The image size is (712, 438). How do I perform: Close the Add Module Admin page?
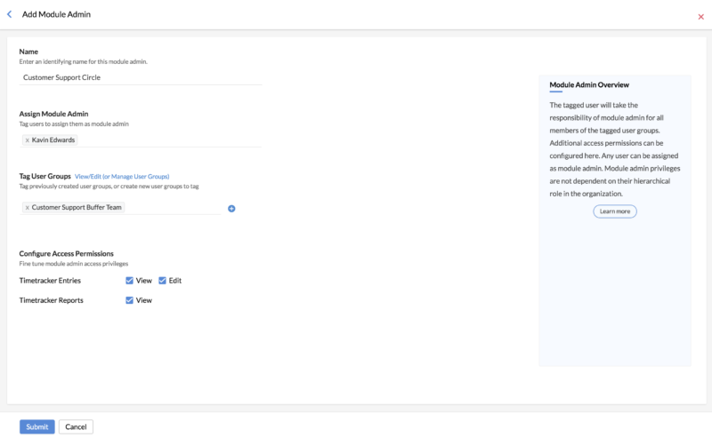[x=700, y=17]
